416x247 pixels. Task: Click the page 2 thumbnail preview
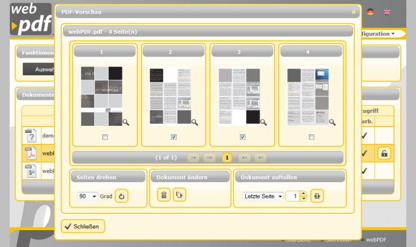pyautogui.click(x=170, y=96)
